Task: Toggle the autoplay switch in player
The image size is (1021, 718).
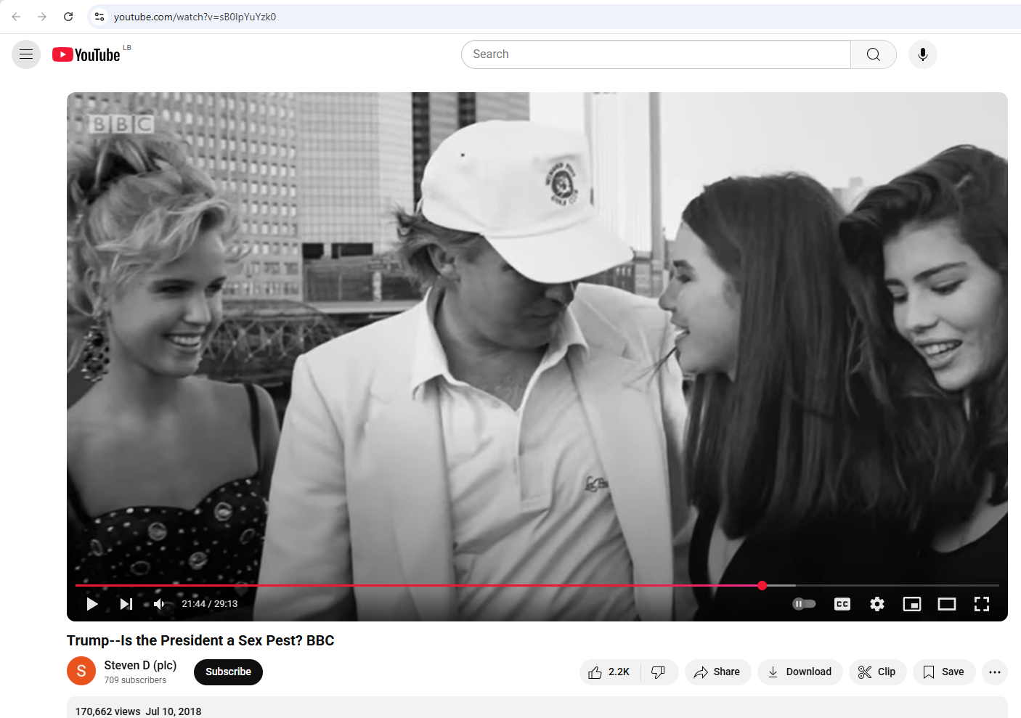Action: 804,604
